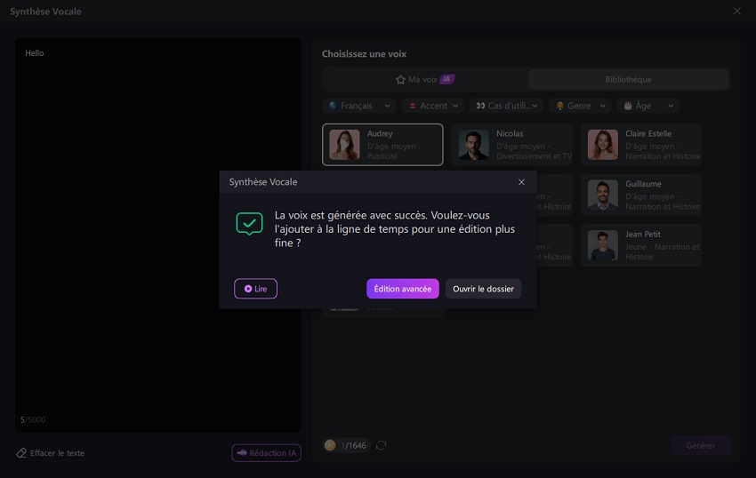Expand the Accent filter dropdown
756x478 pixels.
click(x=433, y=106)
